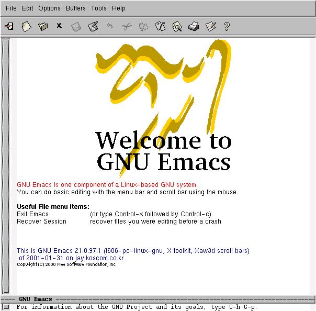The width and height of the screenshot is (316, 311).
Task: Open the Options menu
Action: (x=49, y=8)
